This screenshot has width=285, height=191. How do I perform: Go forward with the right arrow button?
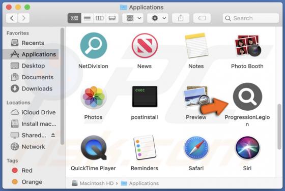[23, 18]
